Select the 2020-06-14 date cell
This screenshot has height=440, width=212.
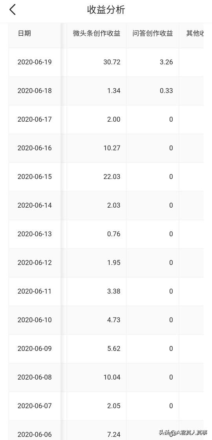coord(35,205)
